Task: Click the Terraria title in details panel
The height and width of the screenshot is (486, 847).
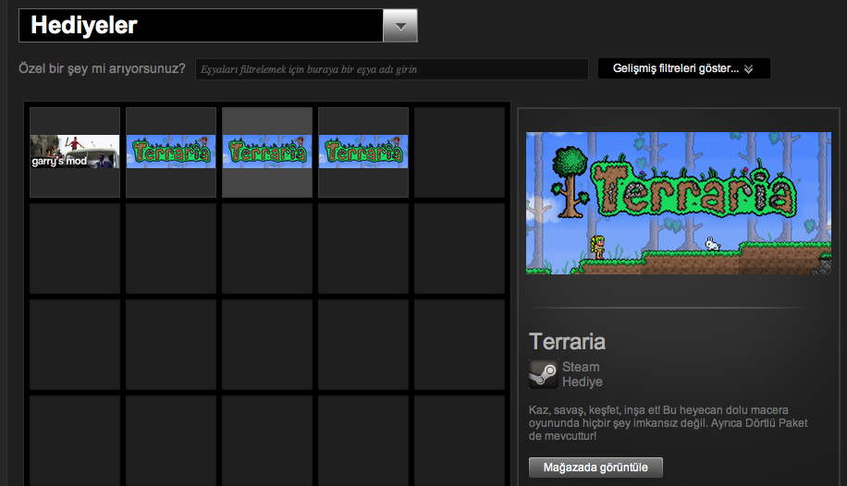Action: pos(567,341)
